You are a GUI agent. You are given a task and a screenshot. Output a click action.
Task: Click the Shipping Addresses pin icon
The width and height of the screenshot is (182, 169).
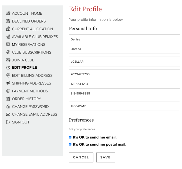(x=8, y=83)
